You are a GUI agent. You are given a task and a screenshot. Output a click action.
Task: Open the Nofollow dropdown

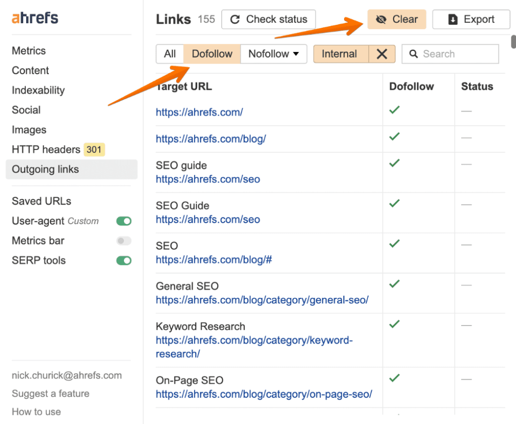click(x=274, y=54)
